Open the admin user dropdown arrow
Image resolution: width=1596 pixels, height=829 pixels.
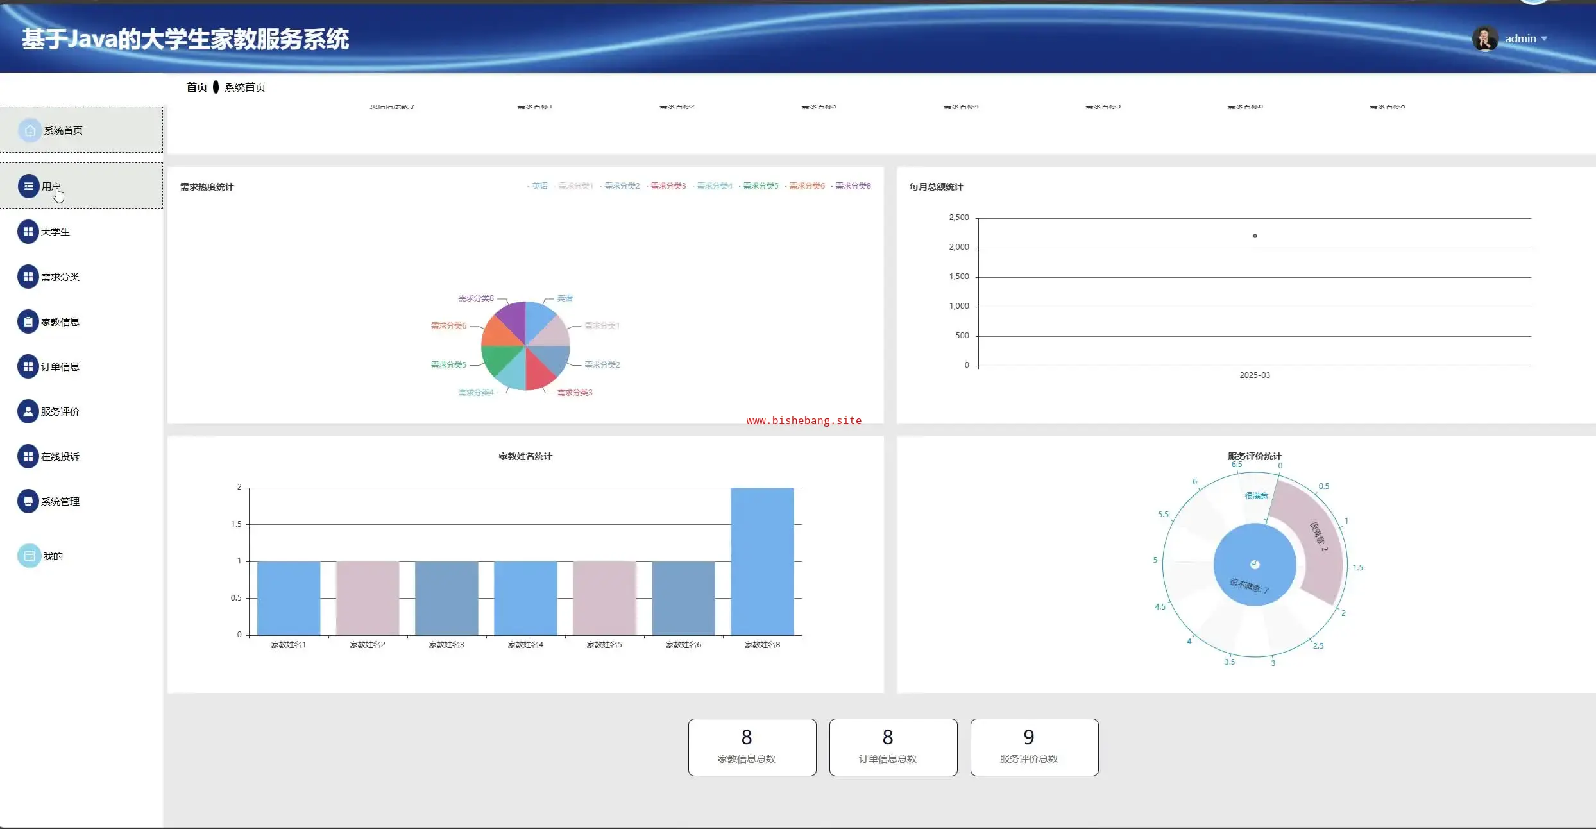tap(1545, 39)
